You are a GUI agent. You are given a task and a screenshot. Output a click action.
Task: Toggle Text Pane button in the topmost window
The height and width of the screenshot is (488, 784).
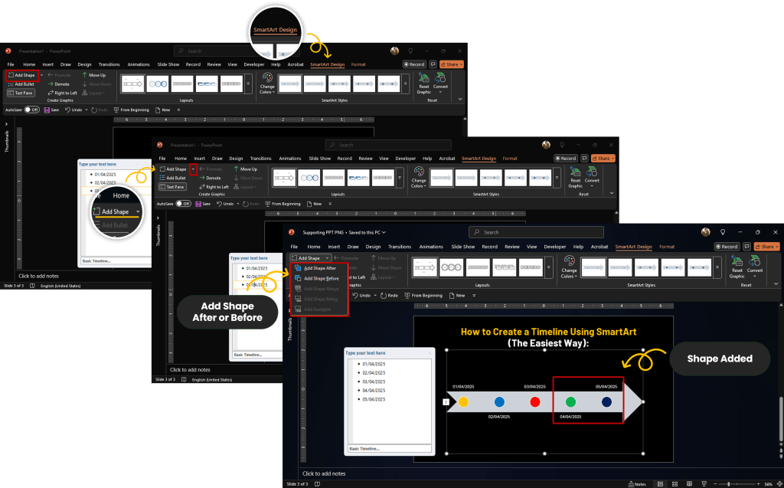[x=21, y=93]
